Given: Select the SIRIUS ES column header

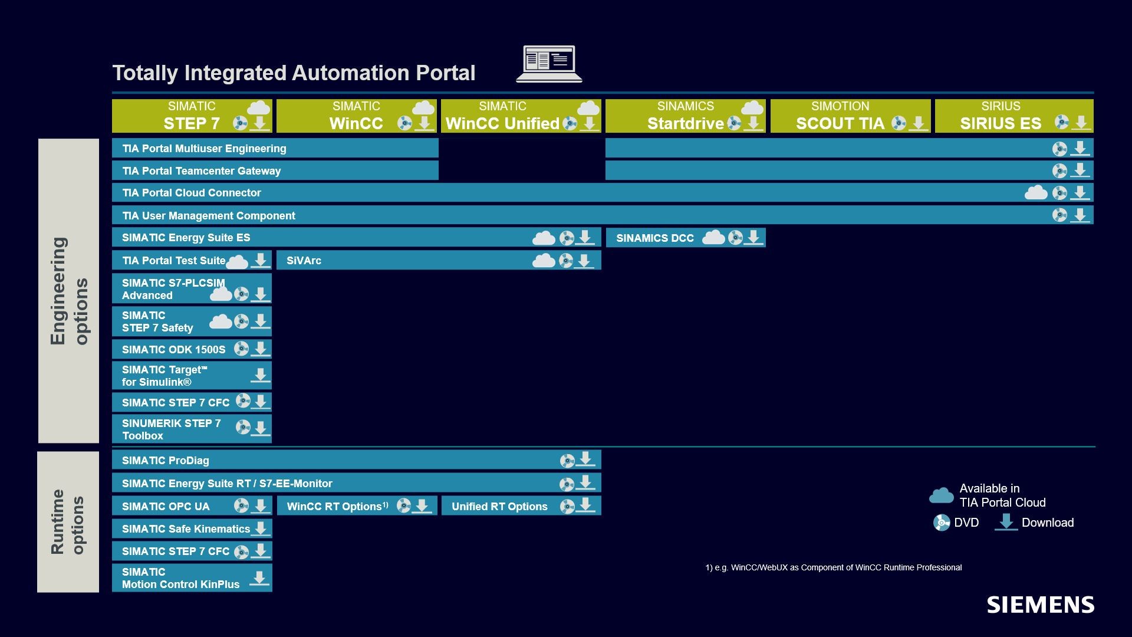Looking at the screenshot, I should tap(1014, 116).
